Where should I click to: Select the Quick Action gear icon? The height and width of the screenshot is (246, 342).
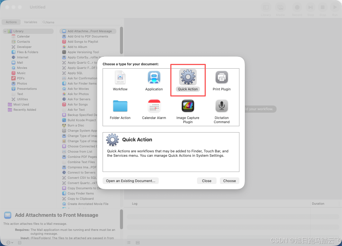[x=188, y=77]
